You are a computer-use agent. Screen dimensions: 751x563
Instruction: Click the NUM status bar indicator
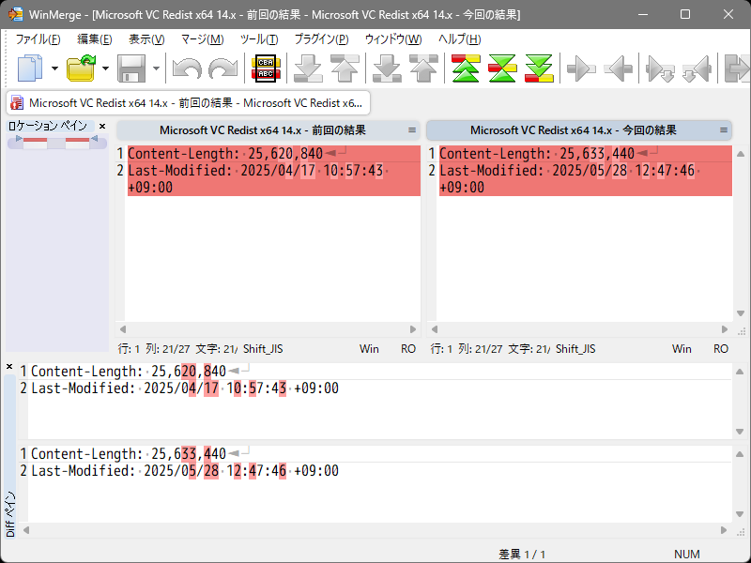[x=687, y=555]
